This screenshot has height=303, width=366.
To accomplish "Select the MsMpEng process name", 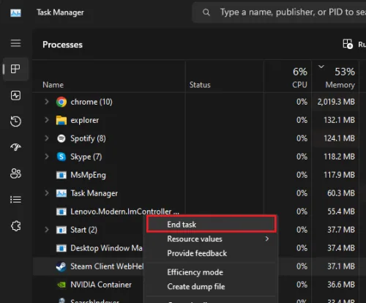I will [88, 175].
